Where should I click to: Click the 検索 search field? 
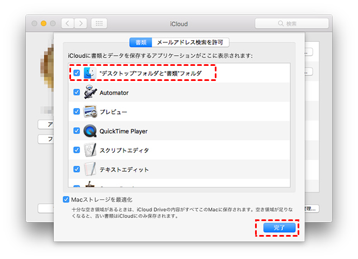[292, 23]
